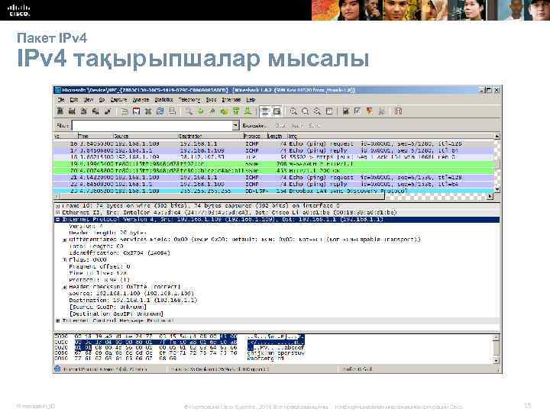
Task: Open preferences toolbar icon
Action: pyautogui.click(x=382, y=111)
